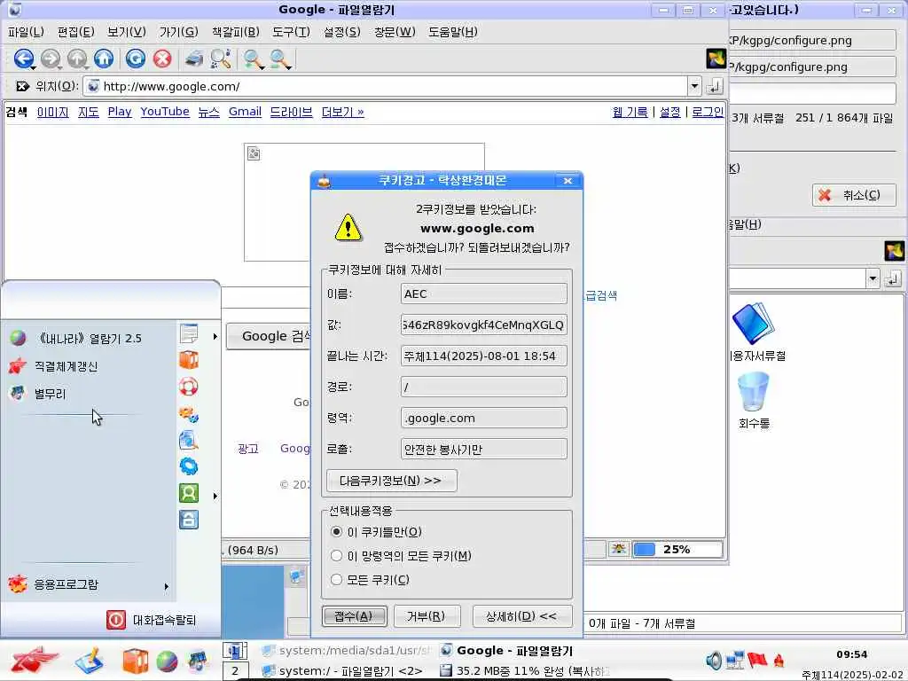Zoom in with the magnifier plus icon
This screenshot has width=908, height=681.
253,59
